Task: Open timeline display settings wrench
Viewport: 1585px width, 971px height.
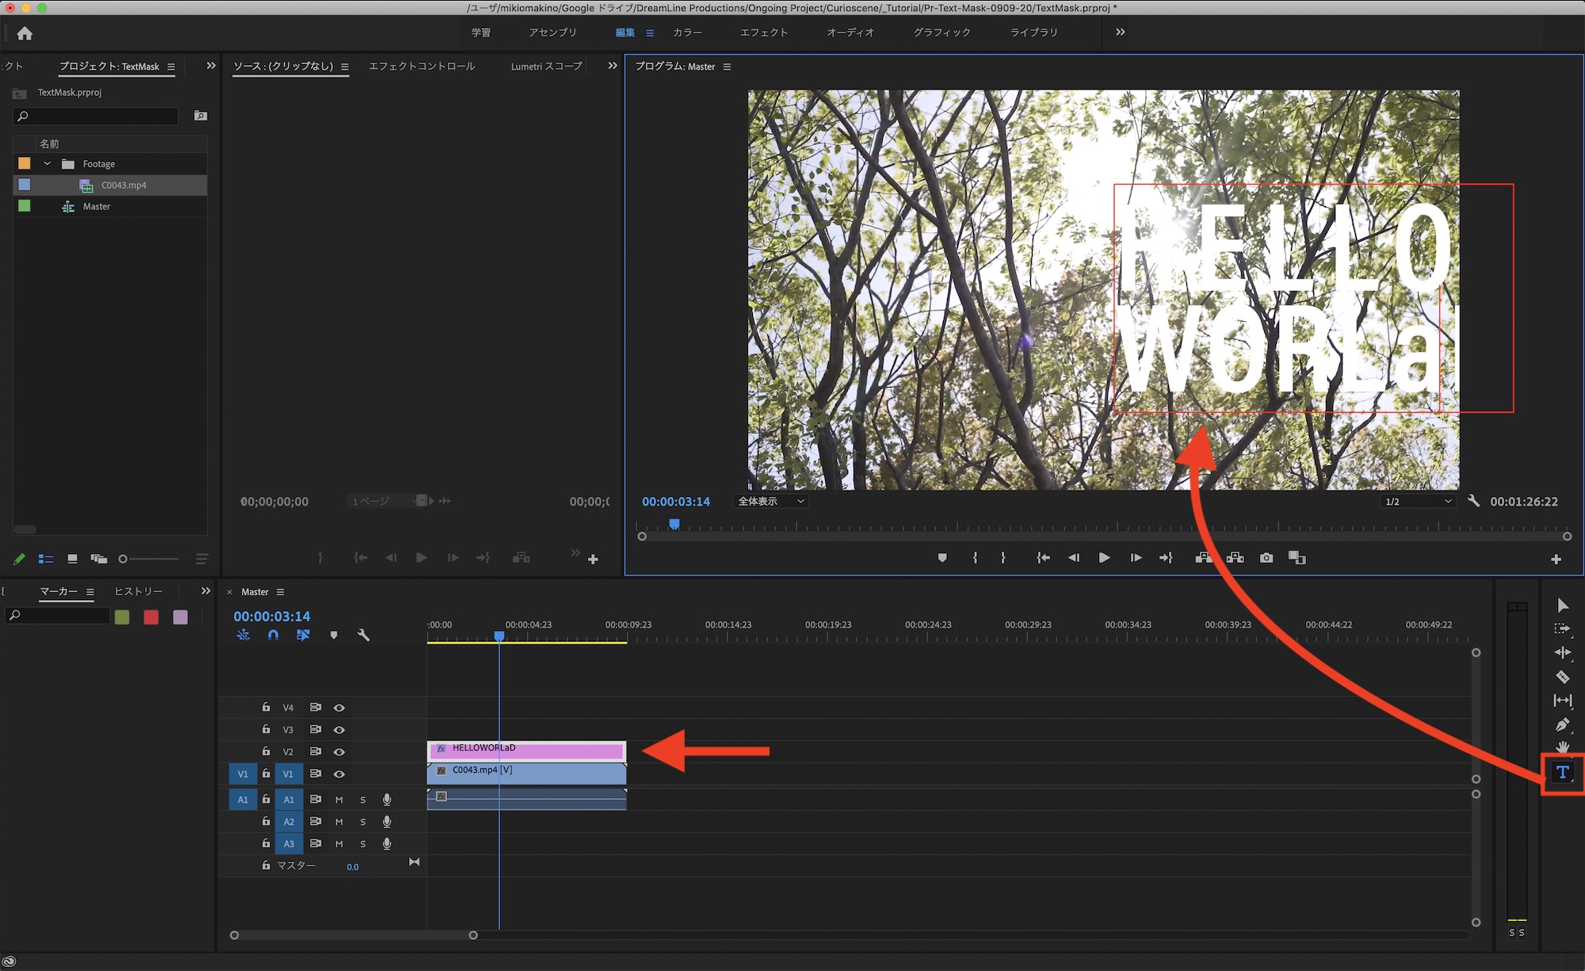Action: pyautogui.click(x=364, y=635)
